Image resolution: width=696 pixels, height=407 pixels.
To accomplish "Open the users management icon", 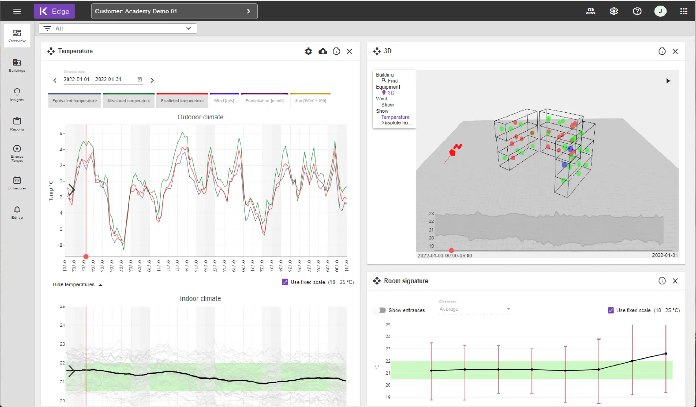I will click(591, 11).
